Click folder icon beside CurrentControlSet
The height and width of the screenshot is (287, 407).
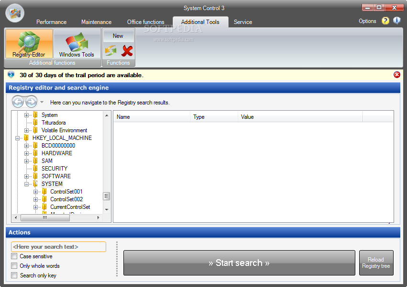(44, 207)
